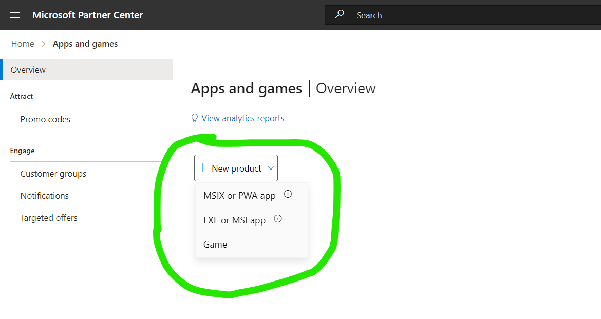Choose Game from the New product menu
601x319 pixels.
[215, 244]
